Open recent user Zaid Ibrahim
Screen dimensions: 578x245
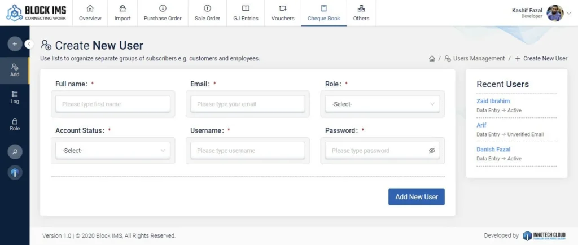tap(493, 101)
